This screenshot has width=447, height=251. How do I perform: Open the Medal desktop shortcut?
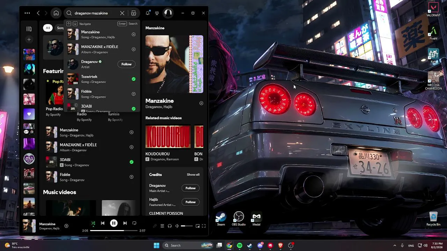point(256,219)
